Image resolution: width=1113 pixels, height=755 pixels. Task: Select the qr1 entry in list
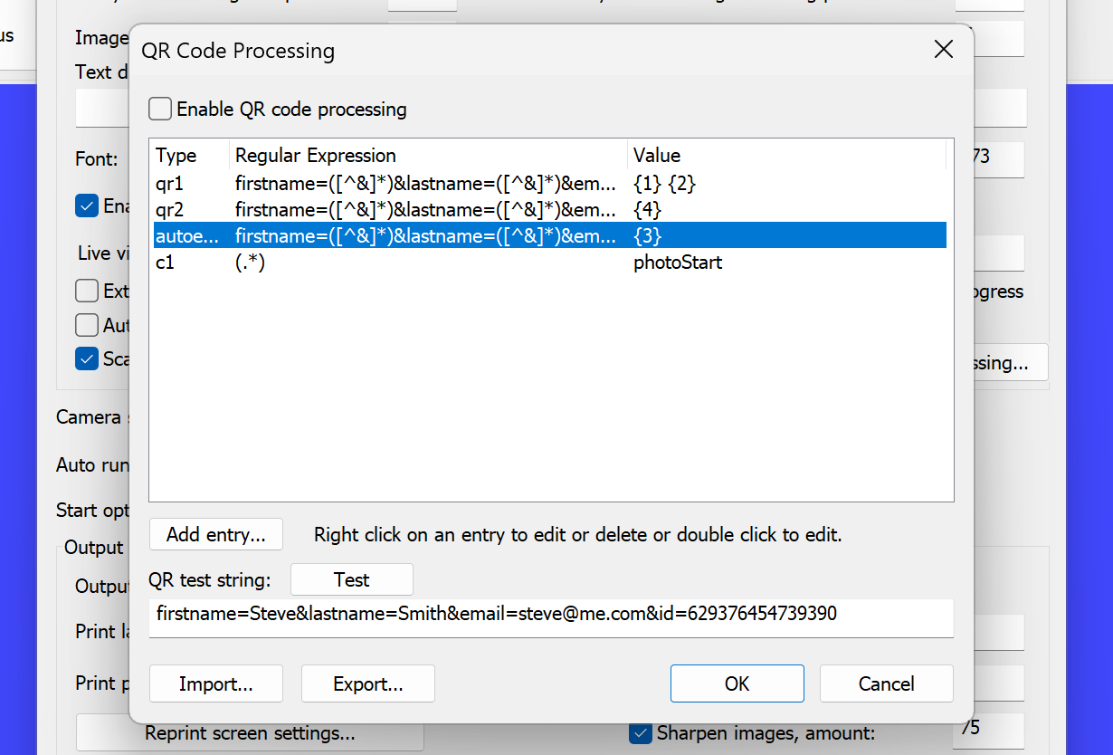[170, 184]
